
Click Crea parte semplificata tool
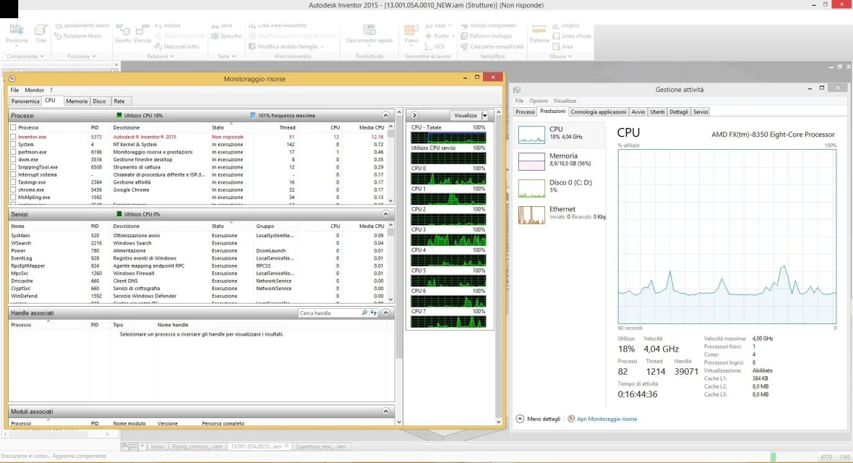click(x=492, y=47)
